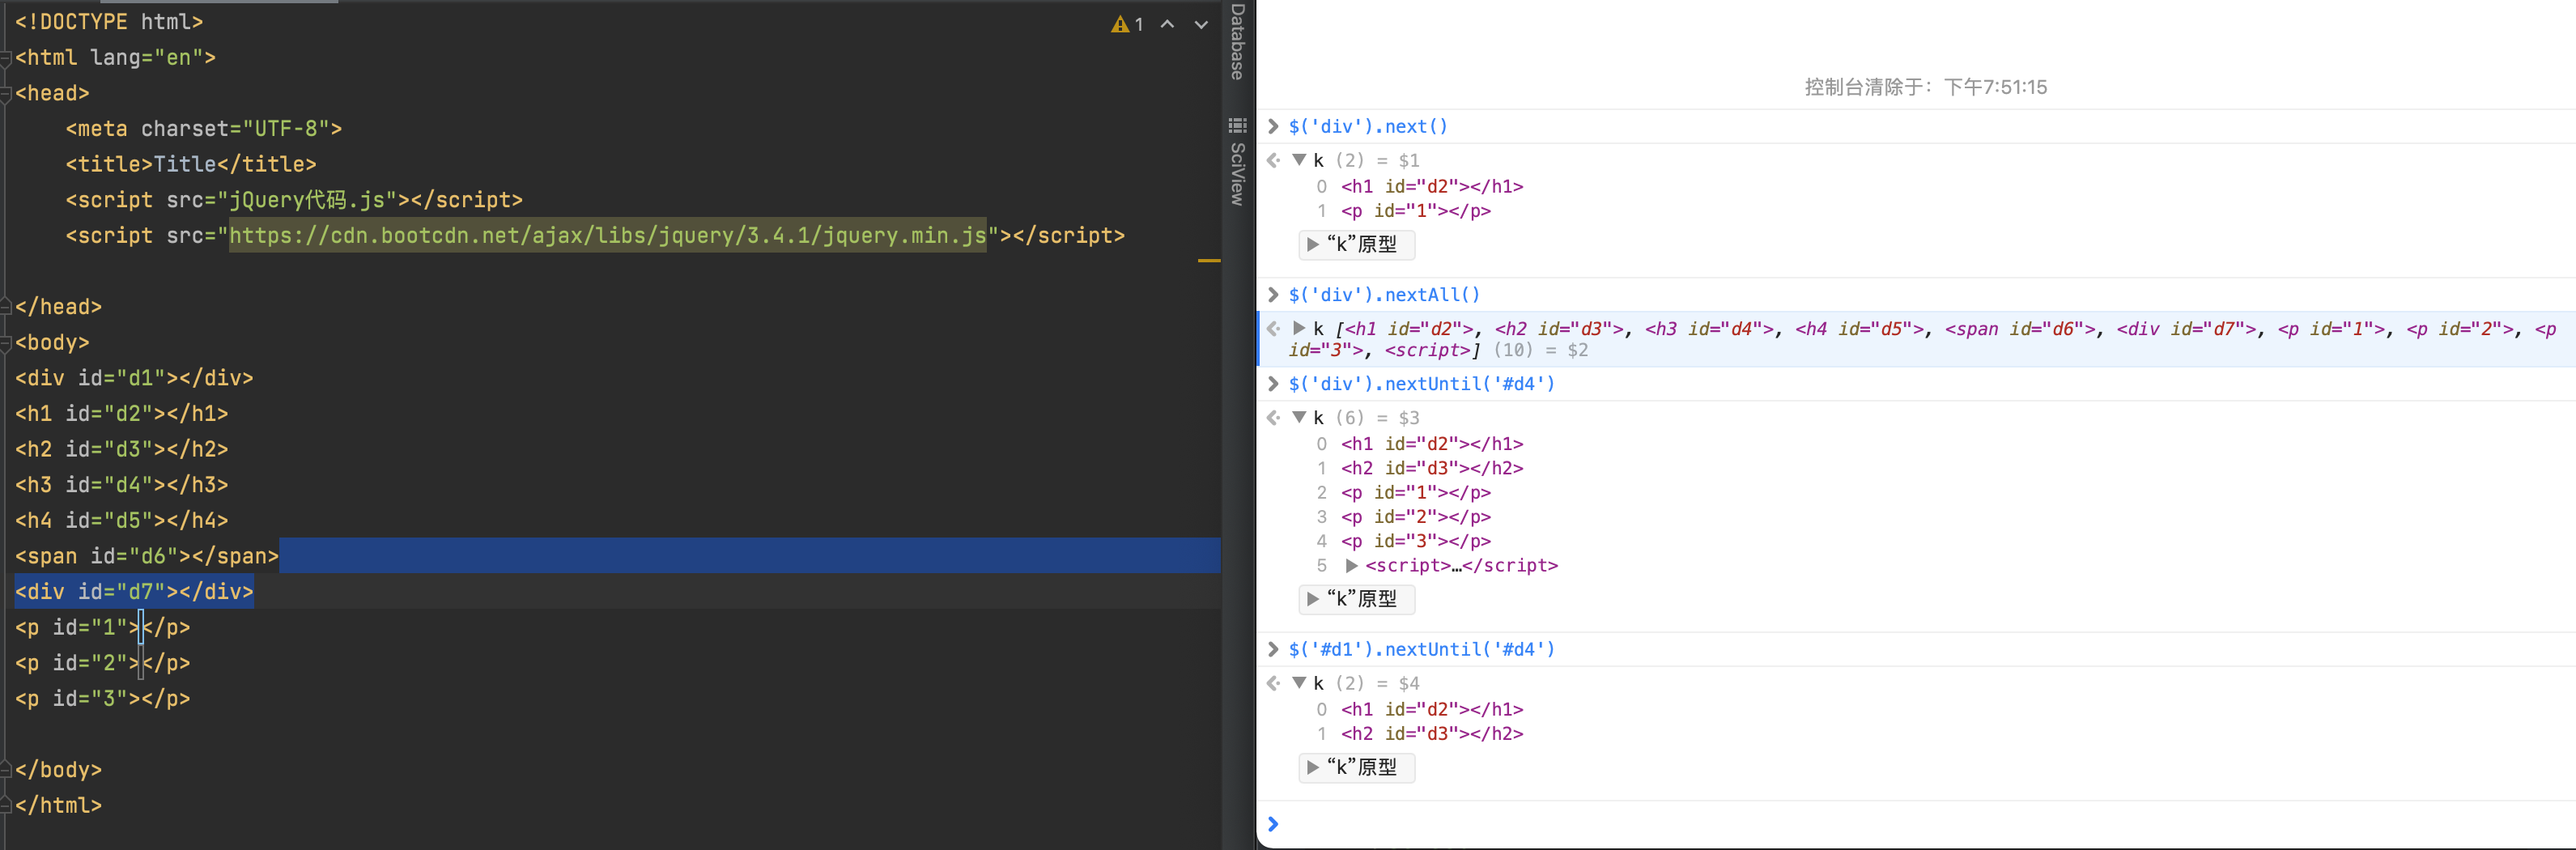Click p id="1" entry in $1 result
The height and width of the screenshot is (850, 2576).
pyautogui.click(x=1416, y=211)
